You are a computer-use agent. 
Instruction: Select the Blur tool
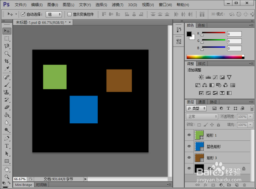[7, 122]
